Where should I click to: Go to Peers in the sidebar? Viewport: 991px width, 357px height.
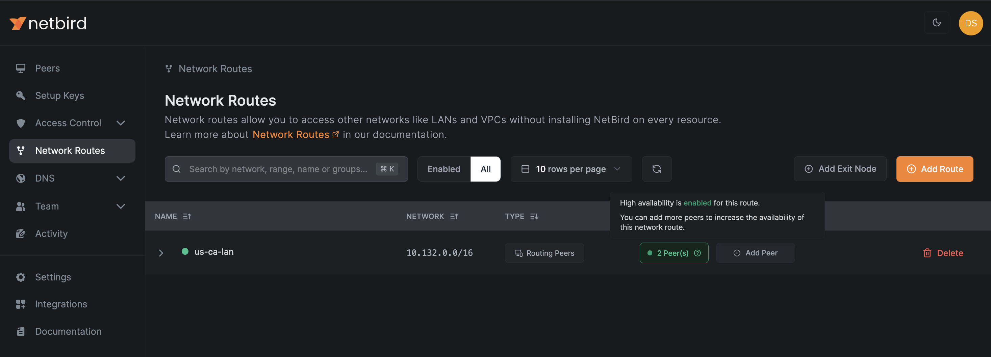[47, 68]
